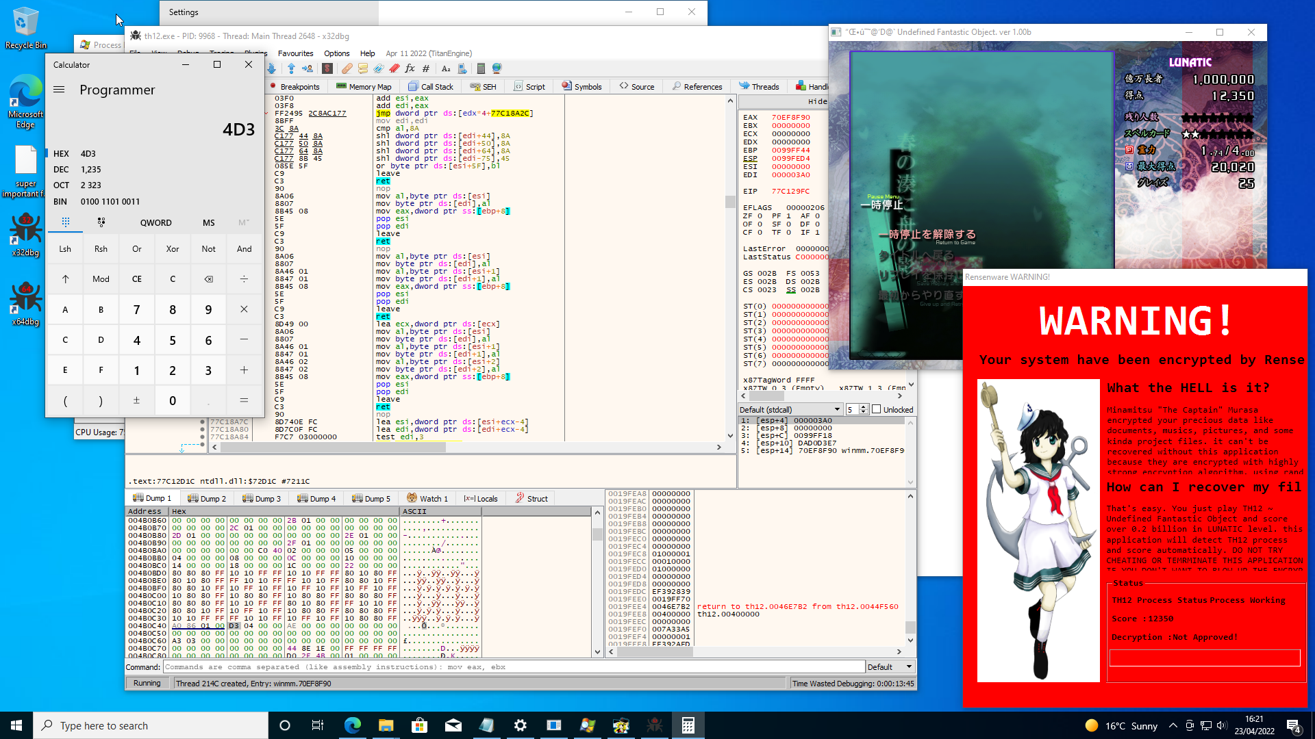Open x32dbg's built-in calculator toolbar icon
This screenshot has height=739, width=1315.
(x=481, y=68)
